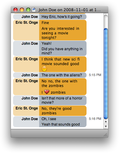Click the blue vertical scrollbar thumb

(106, 74)
